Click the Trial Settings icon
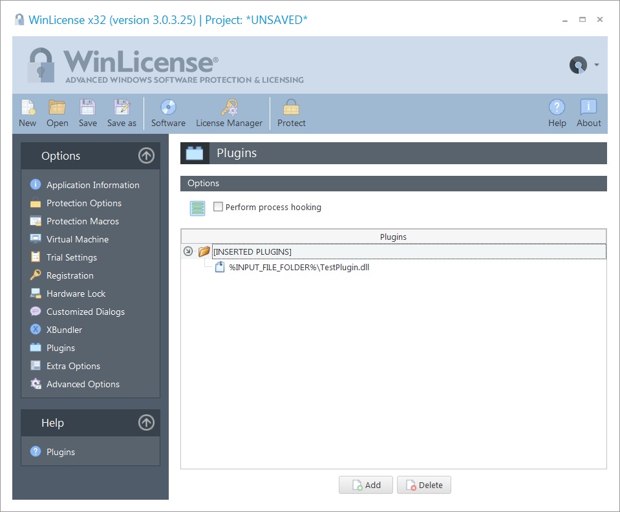The image size is (620, 512). (36, 257)
